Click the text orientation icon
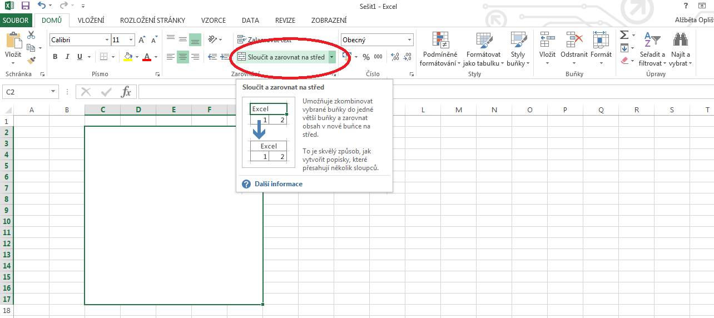This screenshot has width=714, height=318. click(x=212, y=39)
